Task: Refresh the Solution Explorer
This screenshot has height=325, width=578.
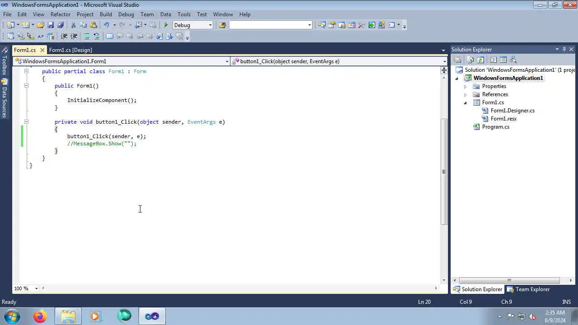Action: click(480, 60)
